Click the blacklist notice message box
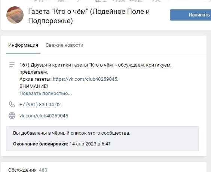The width and height of the screenshot is (211, 172). [103, 139]
